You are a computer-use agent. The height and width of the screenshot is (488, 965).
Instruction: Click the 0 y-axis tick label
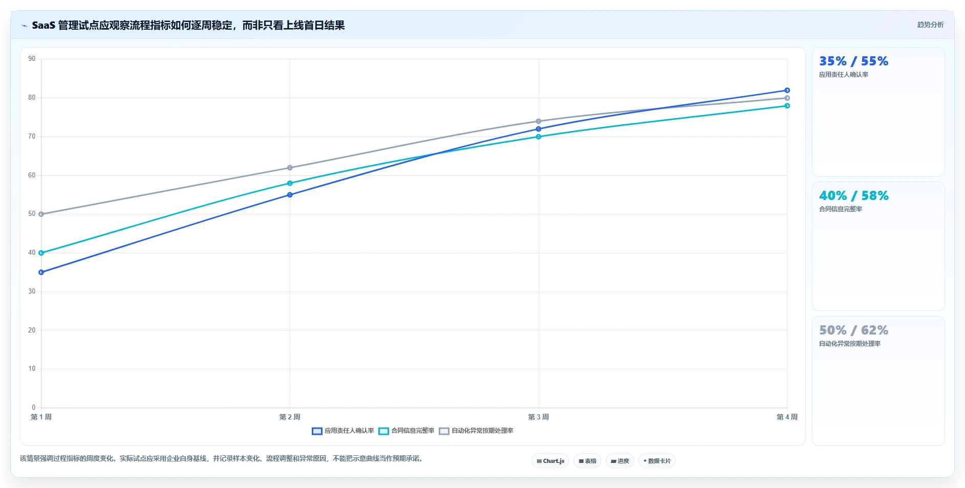pos(34,408)
